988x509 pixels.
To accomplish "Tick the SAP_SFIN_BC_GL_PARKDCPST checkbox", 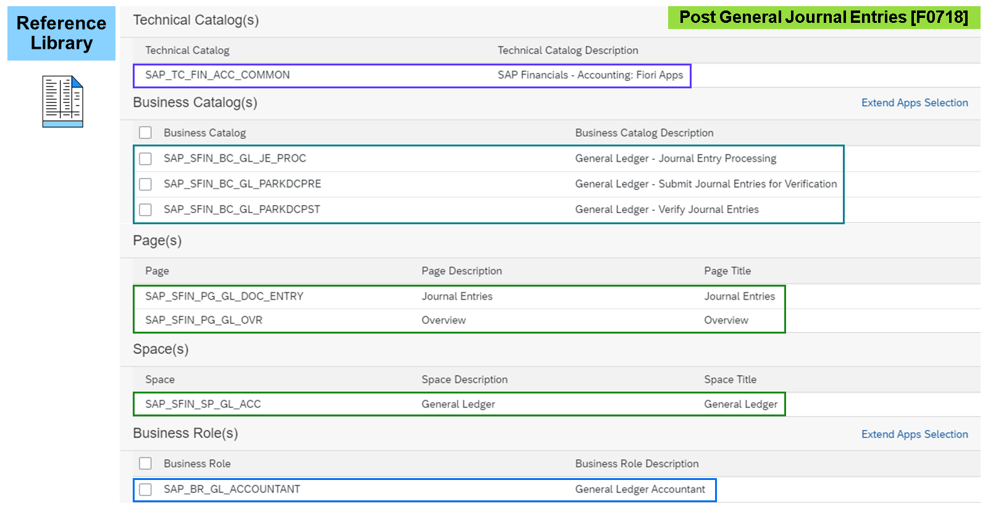I will tap(145, 209).
